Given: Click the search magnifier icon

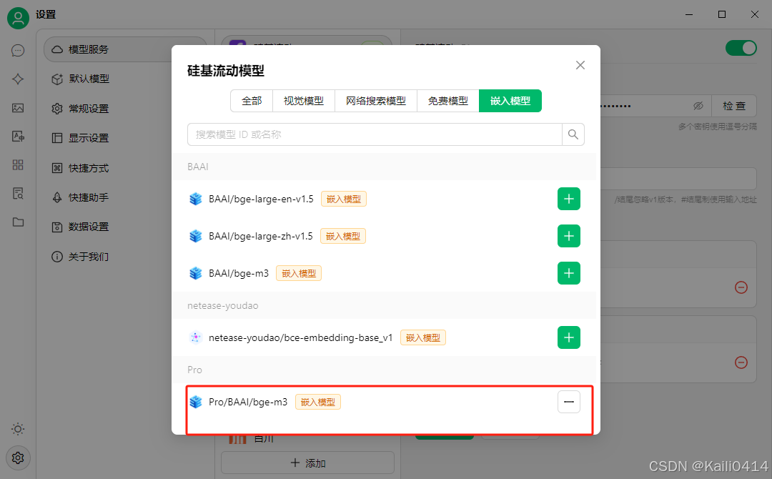Looking at the screenshot, I should tap(573, 134).
